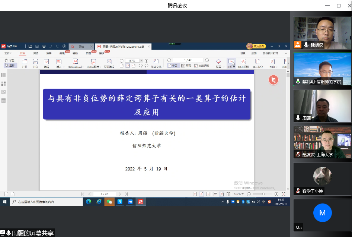
Task: Switch to the 注释 annotation tab
Action: coord(49,53)
